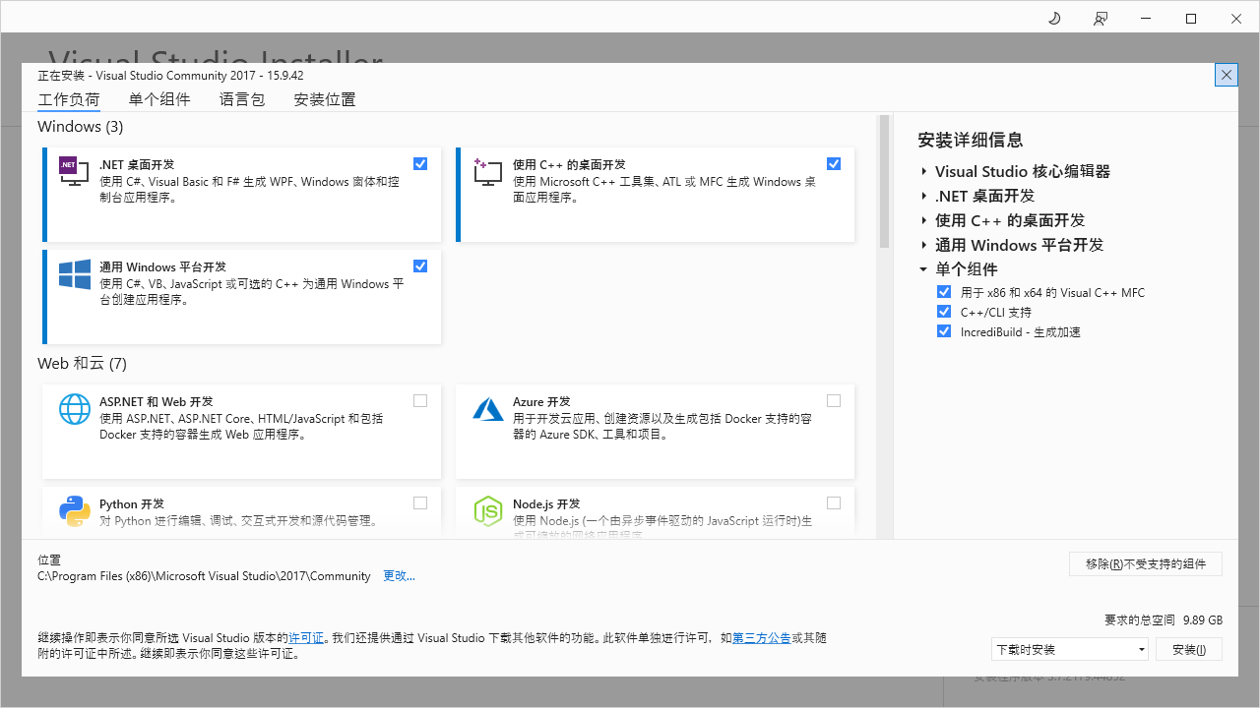Uncheck the 通用 Windows 平台开发 workload
This screenshot has width=1260, height=708.
[420, 265]
